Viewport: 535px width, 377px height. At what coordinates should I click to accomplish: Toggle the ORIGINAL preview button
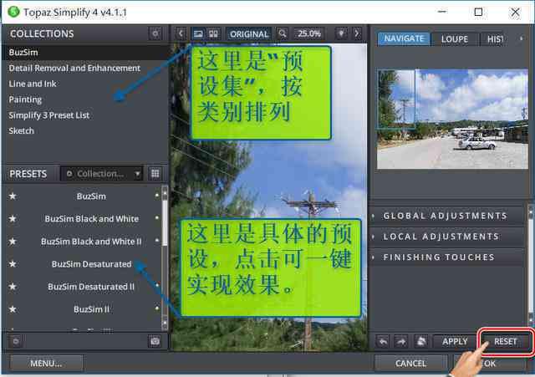click(x=249, y=33)
